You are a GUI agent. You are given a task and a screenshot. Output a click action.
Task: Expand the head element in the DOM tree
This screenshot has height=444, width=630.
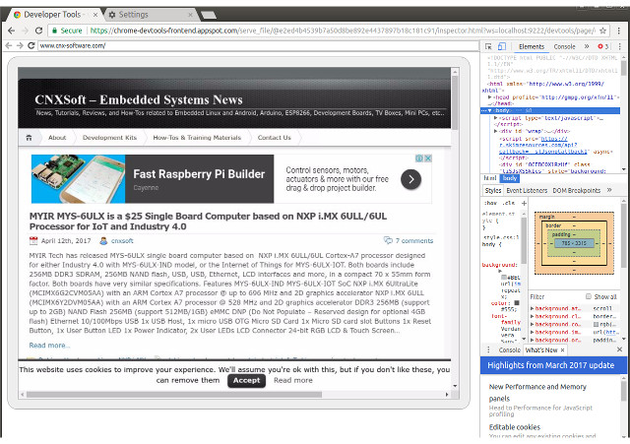point(490,97)
